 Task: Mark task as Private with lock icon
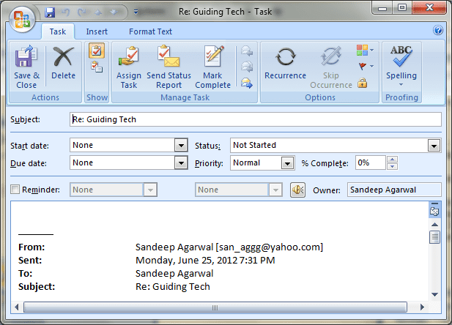(x=363, y=83)
